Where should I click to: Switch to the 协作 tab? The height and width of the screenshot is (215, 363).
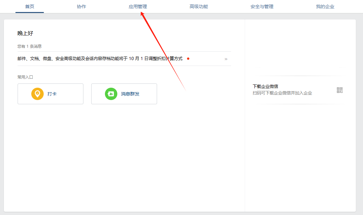[81, 6]
